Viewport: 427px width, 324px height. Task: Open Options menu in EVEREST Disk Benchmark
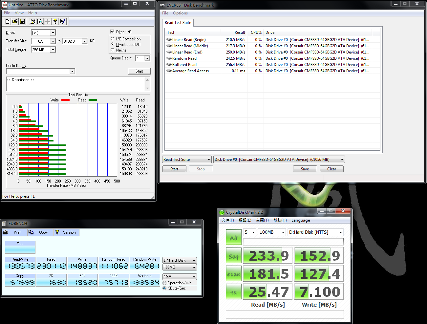(180, 13)
